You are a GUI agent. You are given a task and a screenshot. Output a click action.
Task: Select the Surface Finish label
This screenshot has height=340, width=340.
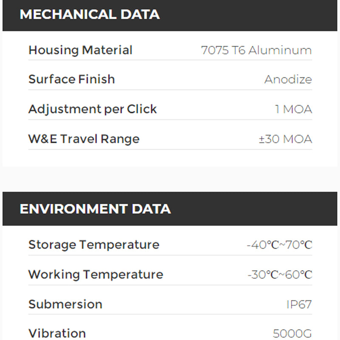click(x=71, y=79)
